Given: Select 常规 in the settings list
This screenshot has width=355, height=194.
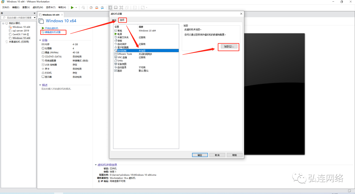Looking at the screenshot, I should coord(146,31).
